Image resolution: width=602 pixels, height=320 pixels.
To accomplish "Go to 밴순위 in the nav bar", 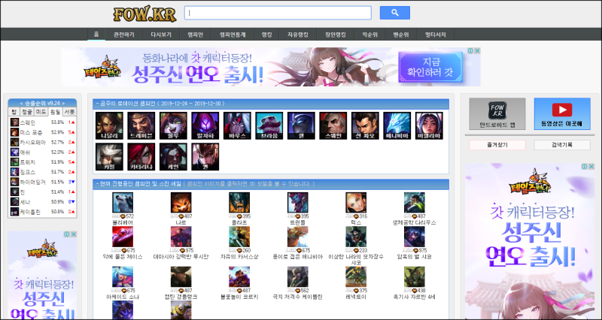I will click(401, 35).
